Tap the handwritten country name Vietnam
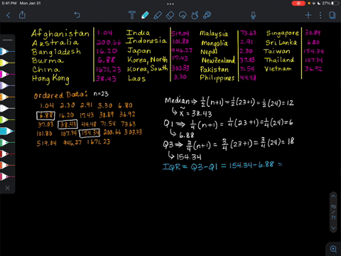The width and height of the screenshot is (341, 256). tap(278, 69)
